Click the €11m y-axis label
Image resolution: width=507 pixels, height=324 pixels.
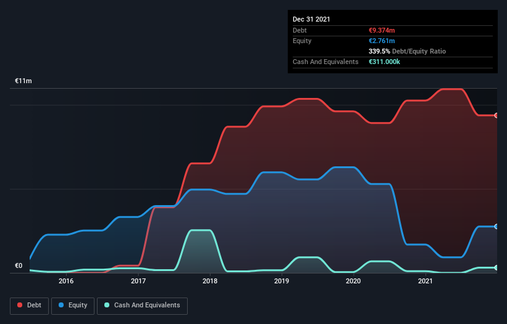pos(23,81)
